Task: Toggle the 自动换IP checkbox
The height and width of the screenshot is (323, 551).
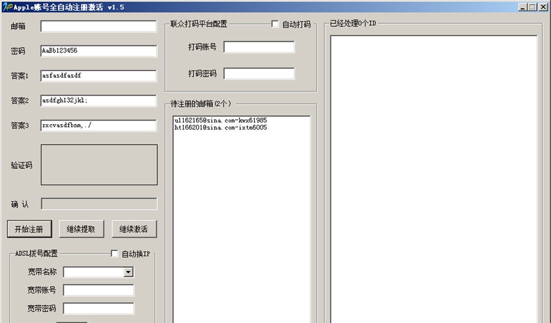Action: (114, 253)
